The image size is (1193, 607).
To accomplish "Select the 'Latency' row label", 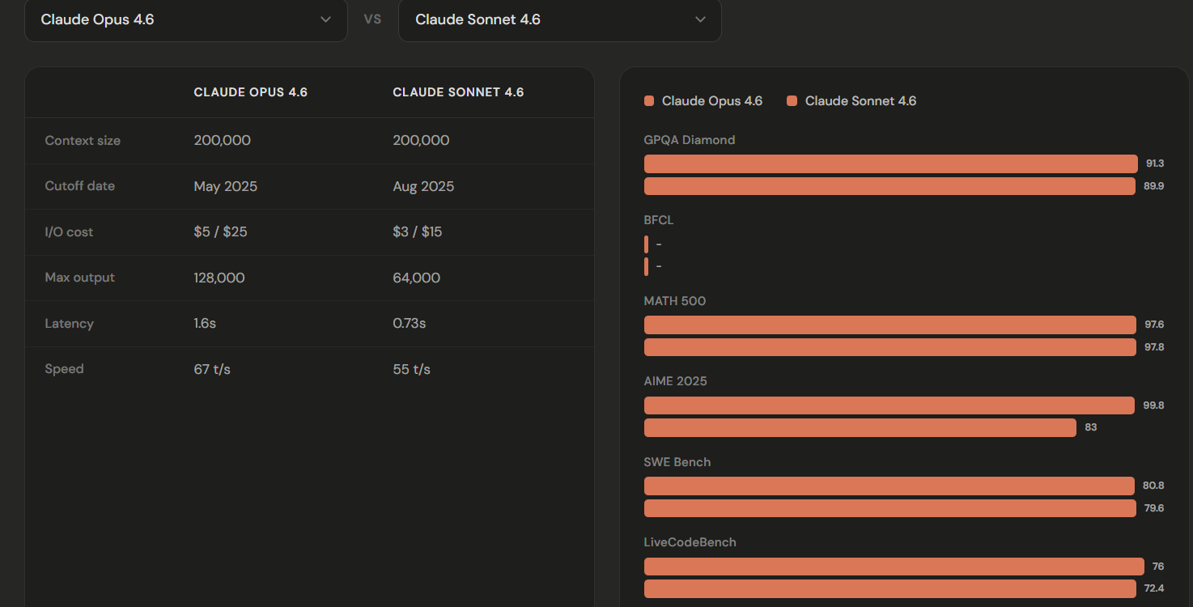I will pyautogui.click(x=70, y=324).
